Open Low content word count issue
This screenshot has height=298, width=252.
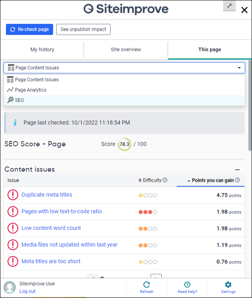(x=51, y=228)
